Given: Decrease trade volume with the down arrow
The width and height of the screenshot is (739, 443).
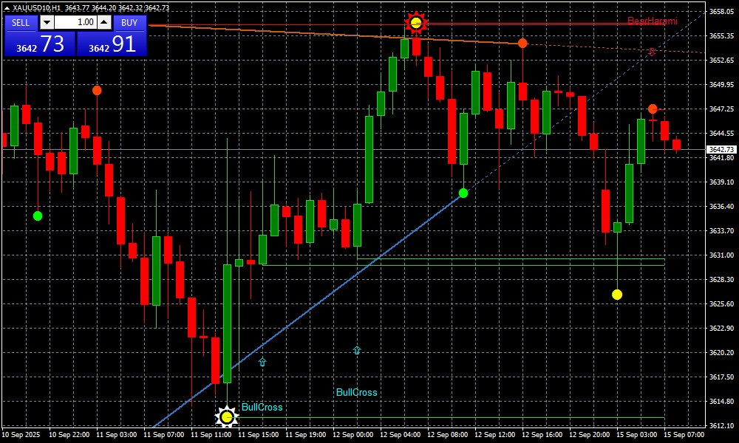Looking at the screenshot, I should 46,22.
